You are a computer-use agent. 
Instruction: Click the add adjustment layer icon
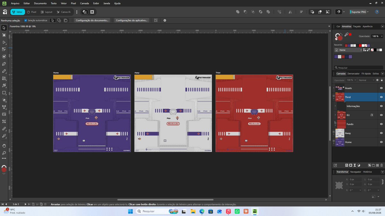click(x=359, y=165)
